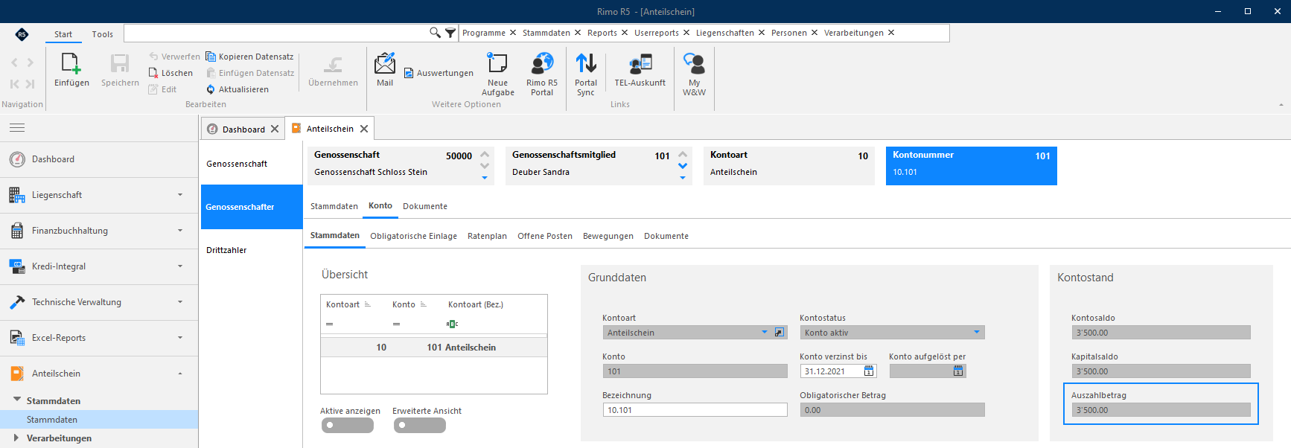The height and width of the screenshot is (448, 1291).
Task: Click the filter funnel icon
Action: pyautogui.click(x=450, y=33)
